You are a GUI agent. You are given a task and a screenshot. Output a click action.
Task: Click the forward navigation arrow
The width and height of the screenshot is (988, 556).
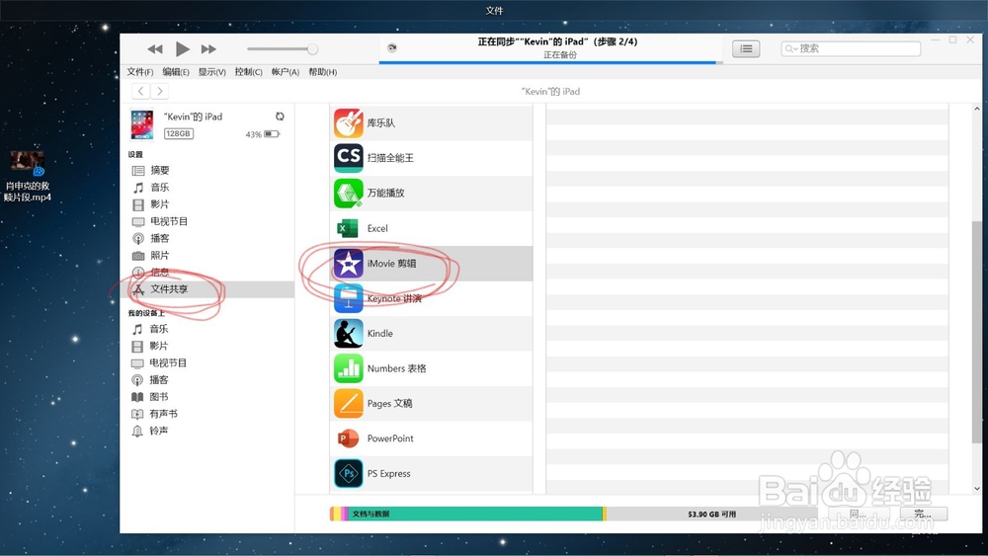pos(159,91)
